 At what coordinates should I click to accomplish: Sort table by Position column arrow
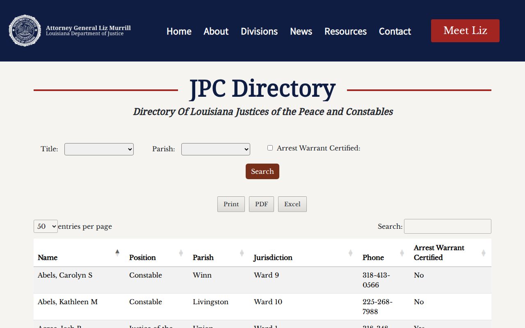[x=181, y=253]
